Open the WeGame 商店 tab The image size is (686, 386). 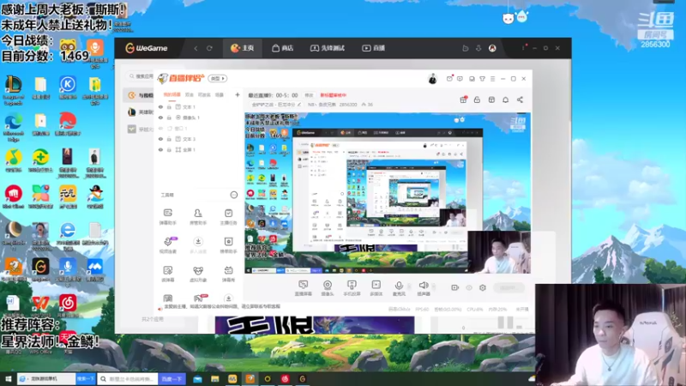click(283, 48)
